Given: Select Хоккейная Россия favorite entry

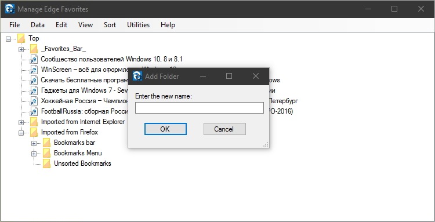Looking at the screenshot, I should pos(84,101).
